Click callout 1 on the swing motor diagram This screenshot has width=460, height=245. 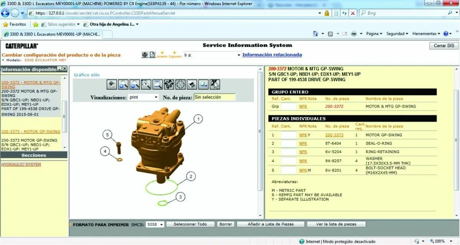click(198, 119)
